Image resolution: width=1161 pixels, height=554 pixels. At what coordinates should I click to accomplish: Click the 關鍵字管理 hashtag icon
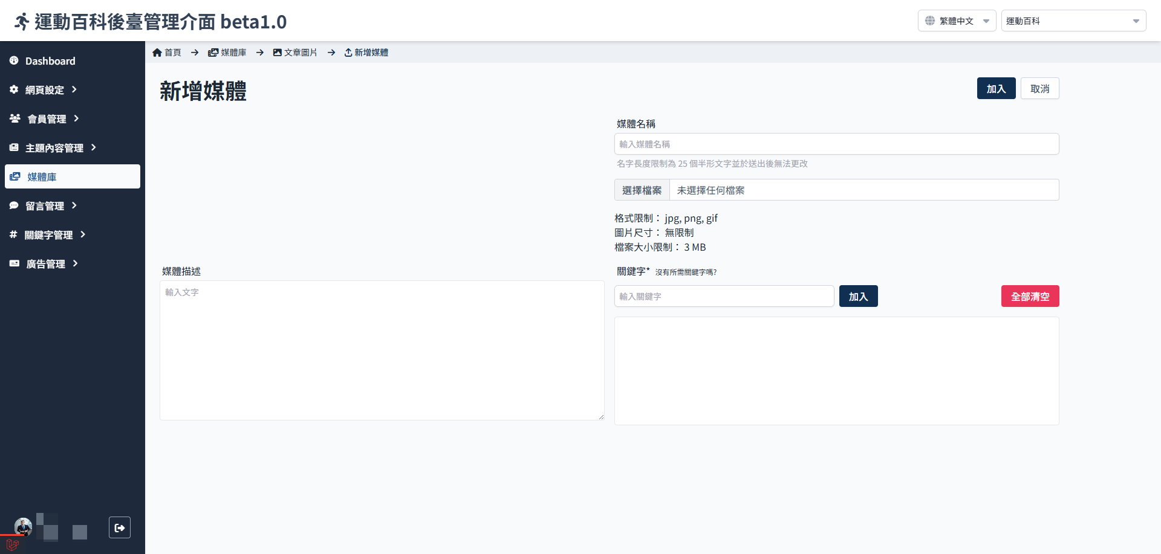pyautogui.click(x=13, y=234)
